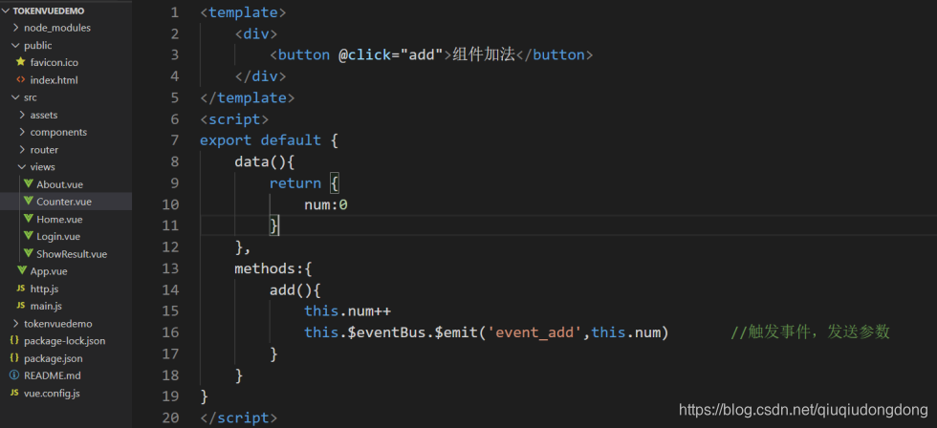Image resolution: width=937 pixels, height=428 pixels.
Task: Click the Vue icon beside App.vue
Action: [21, 270]
